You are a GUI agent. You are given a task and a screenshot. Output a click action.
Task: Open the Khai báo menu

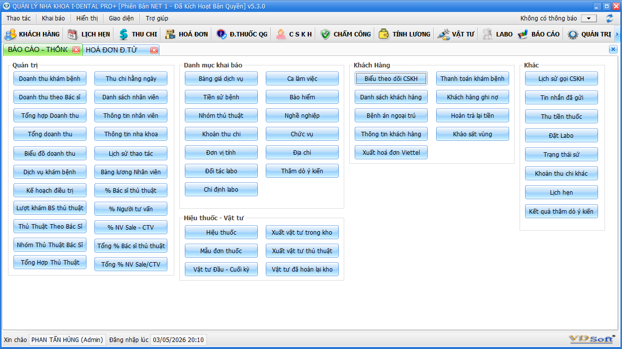pos(53,18)
